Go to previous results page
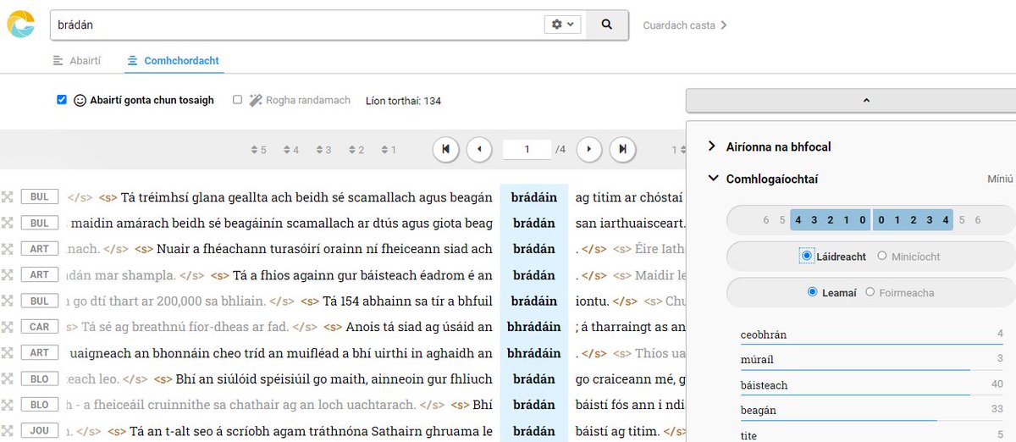Image resolution: width=1016 pixels, height=442 pixels. [479, 149]
